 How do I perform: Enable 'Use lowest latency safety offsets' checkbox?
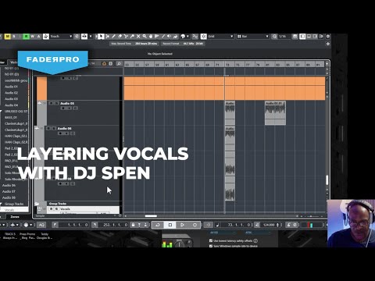[x=211, y=240]
